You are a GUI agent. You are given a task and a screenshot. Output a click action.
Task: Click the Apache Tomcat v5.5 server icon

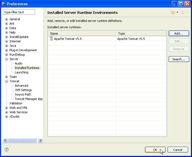(x=51, y=39)
